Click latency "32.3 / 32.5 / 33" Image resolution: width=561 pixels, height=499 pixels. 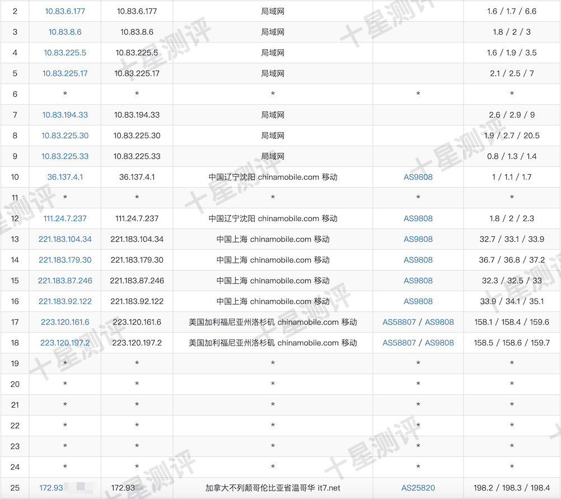(512, 281)
